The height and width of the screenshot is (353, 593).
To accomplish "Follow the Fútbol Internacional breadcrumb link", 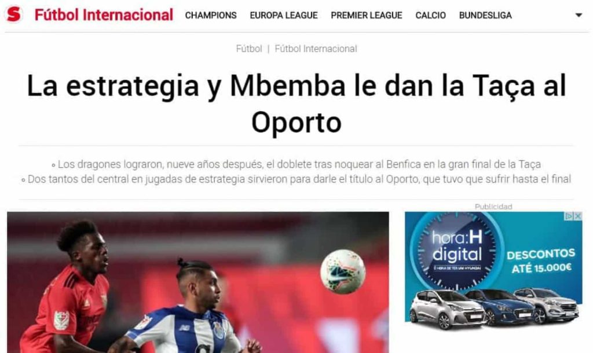I will pos(316,49).
